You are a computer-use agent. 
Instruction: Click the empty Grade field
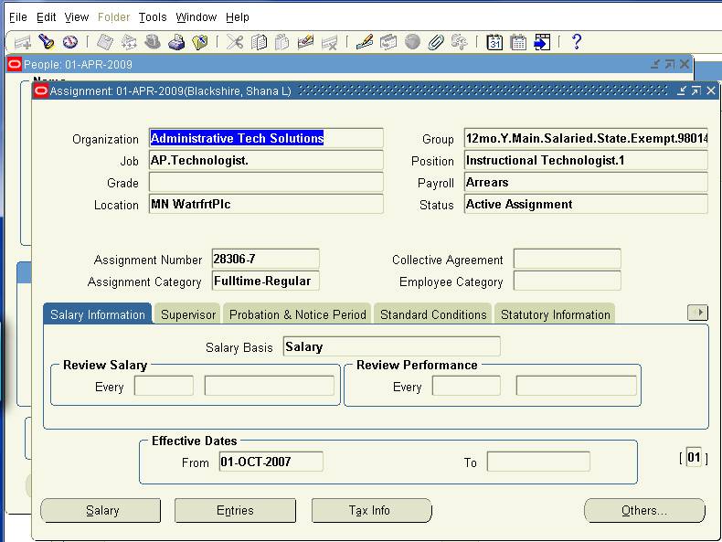pyautogui.click(x=266, y=183)
